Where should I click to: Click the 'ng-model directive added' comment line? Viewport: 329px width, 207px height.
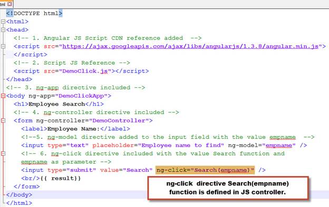(x=168, y=137)
